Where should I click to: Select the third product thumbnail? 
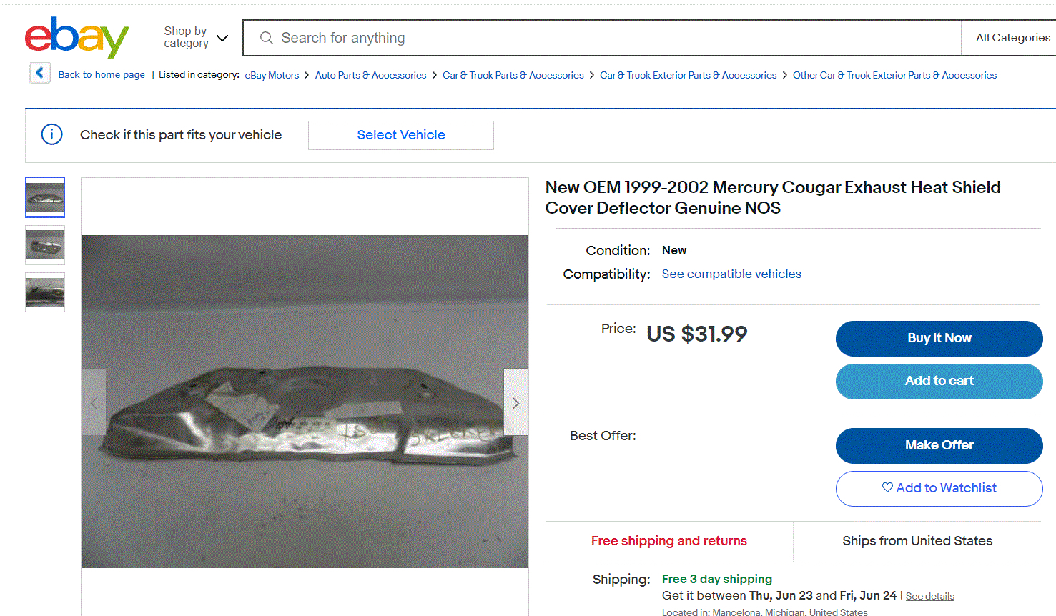point(45,292)
